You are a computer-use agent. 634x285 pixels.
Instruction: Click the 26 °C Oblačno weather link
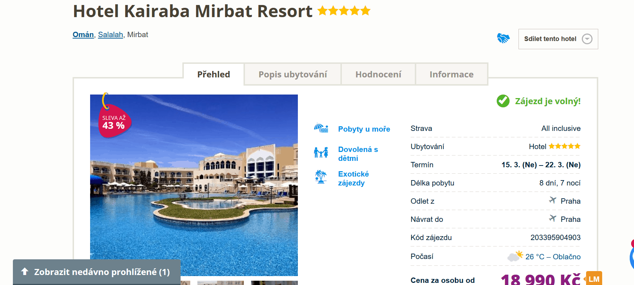553,256
